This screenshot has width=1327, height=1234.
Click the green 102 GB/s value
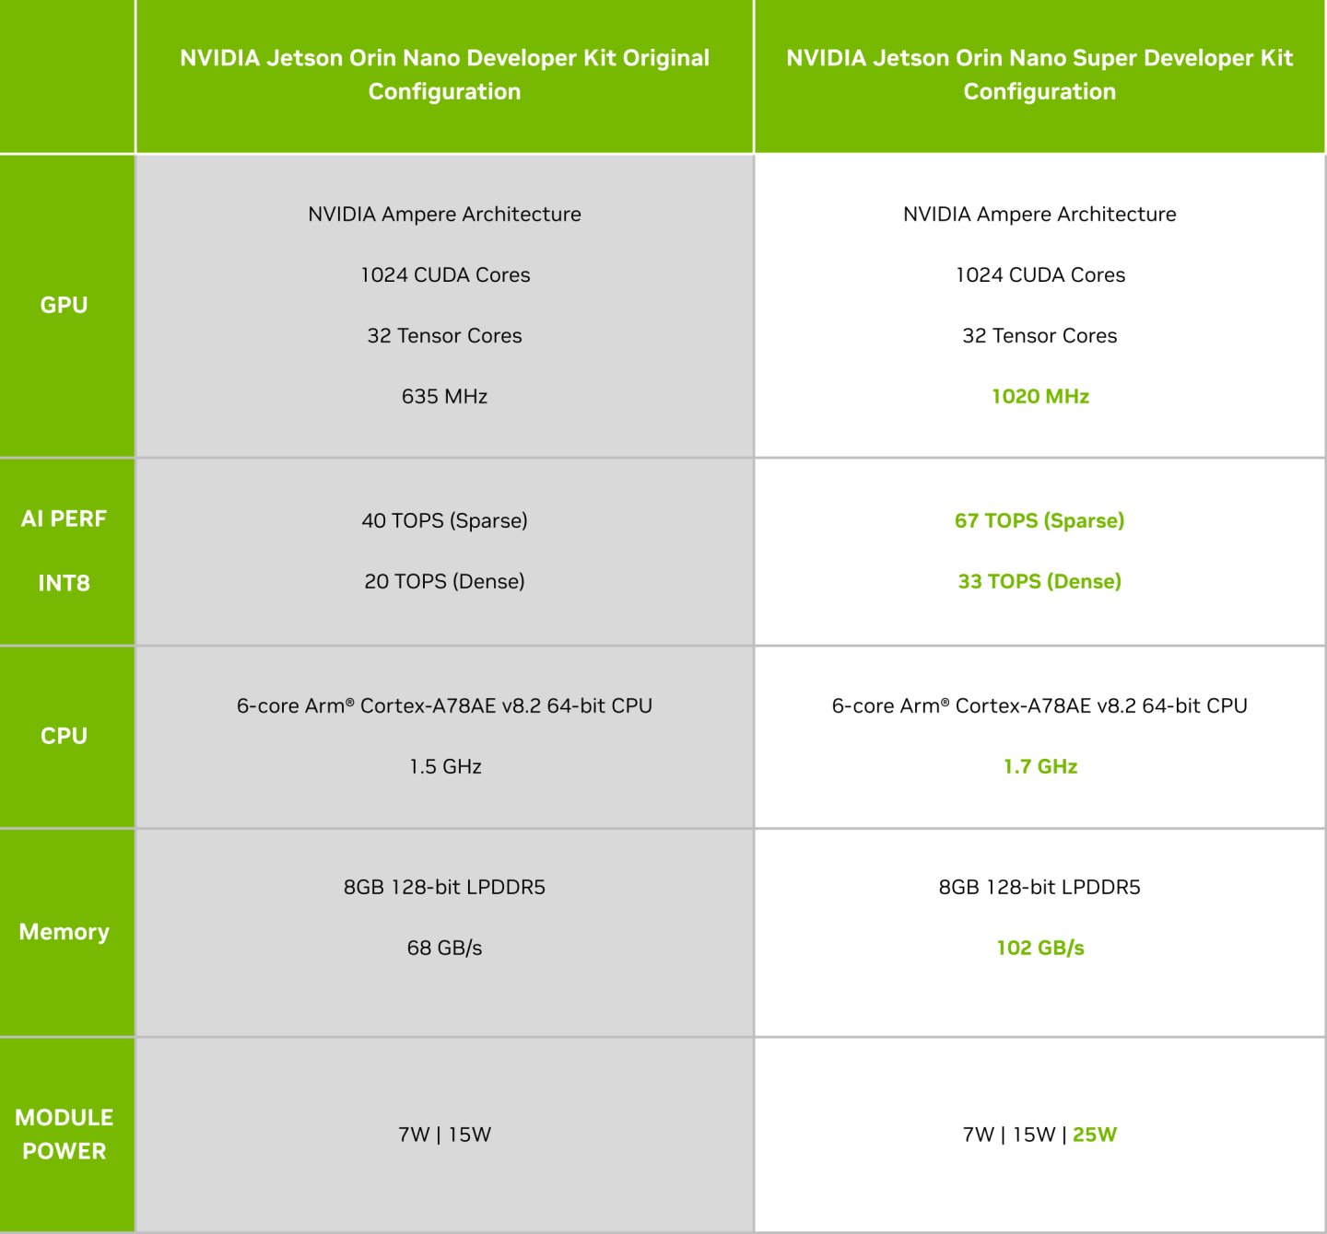tap(1040, 948)
